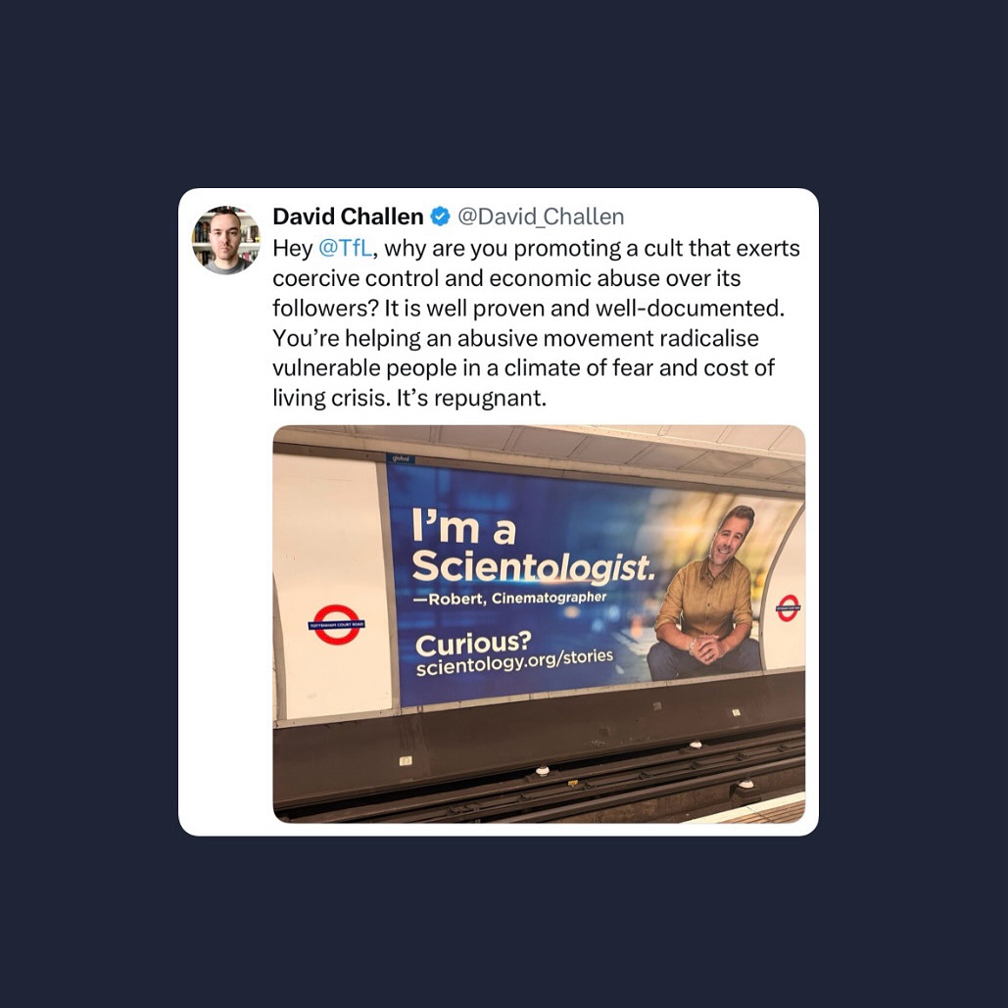Click the right Underground roundel sign
1008x1008 pixels.
pyautogui.click(x=789, y=607)
